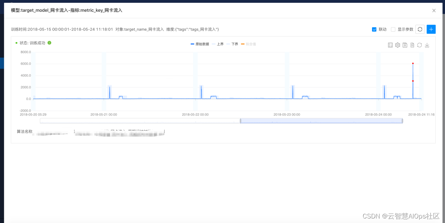Click y-axis value 2000.0
445x223 pixels.
[26, 87]
